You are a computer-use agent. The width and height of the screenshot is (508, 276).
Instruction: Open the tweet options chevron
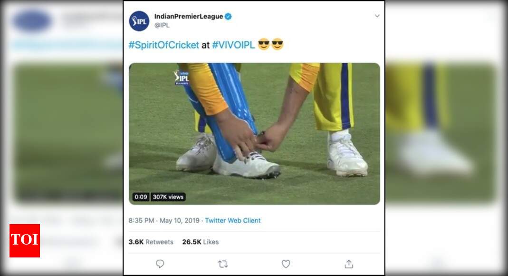coord(377,15)
